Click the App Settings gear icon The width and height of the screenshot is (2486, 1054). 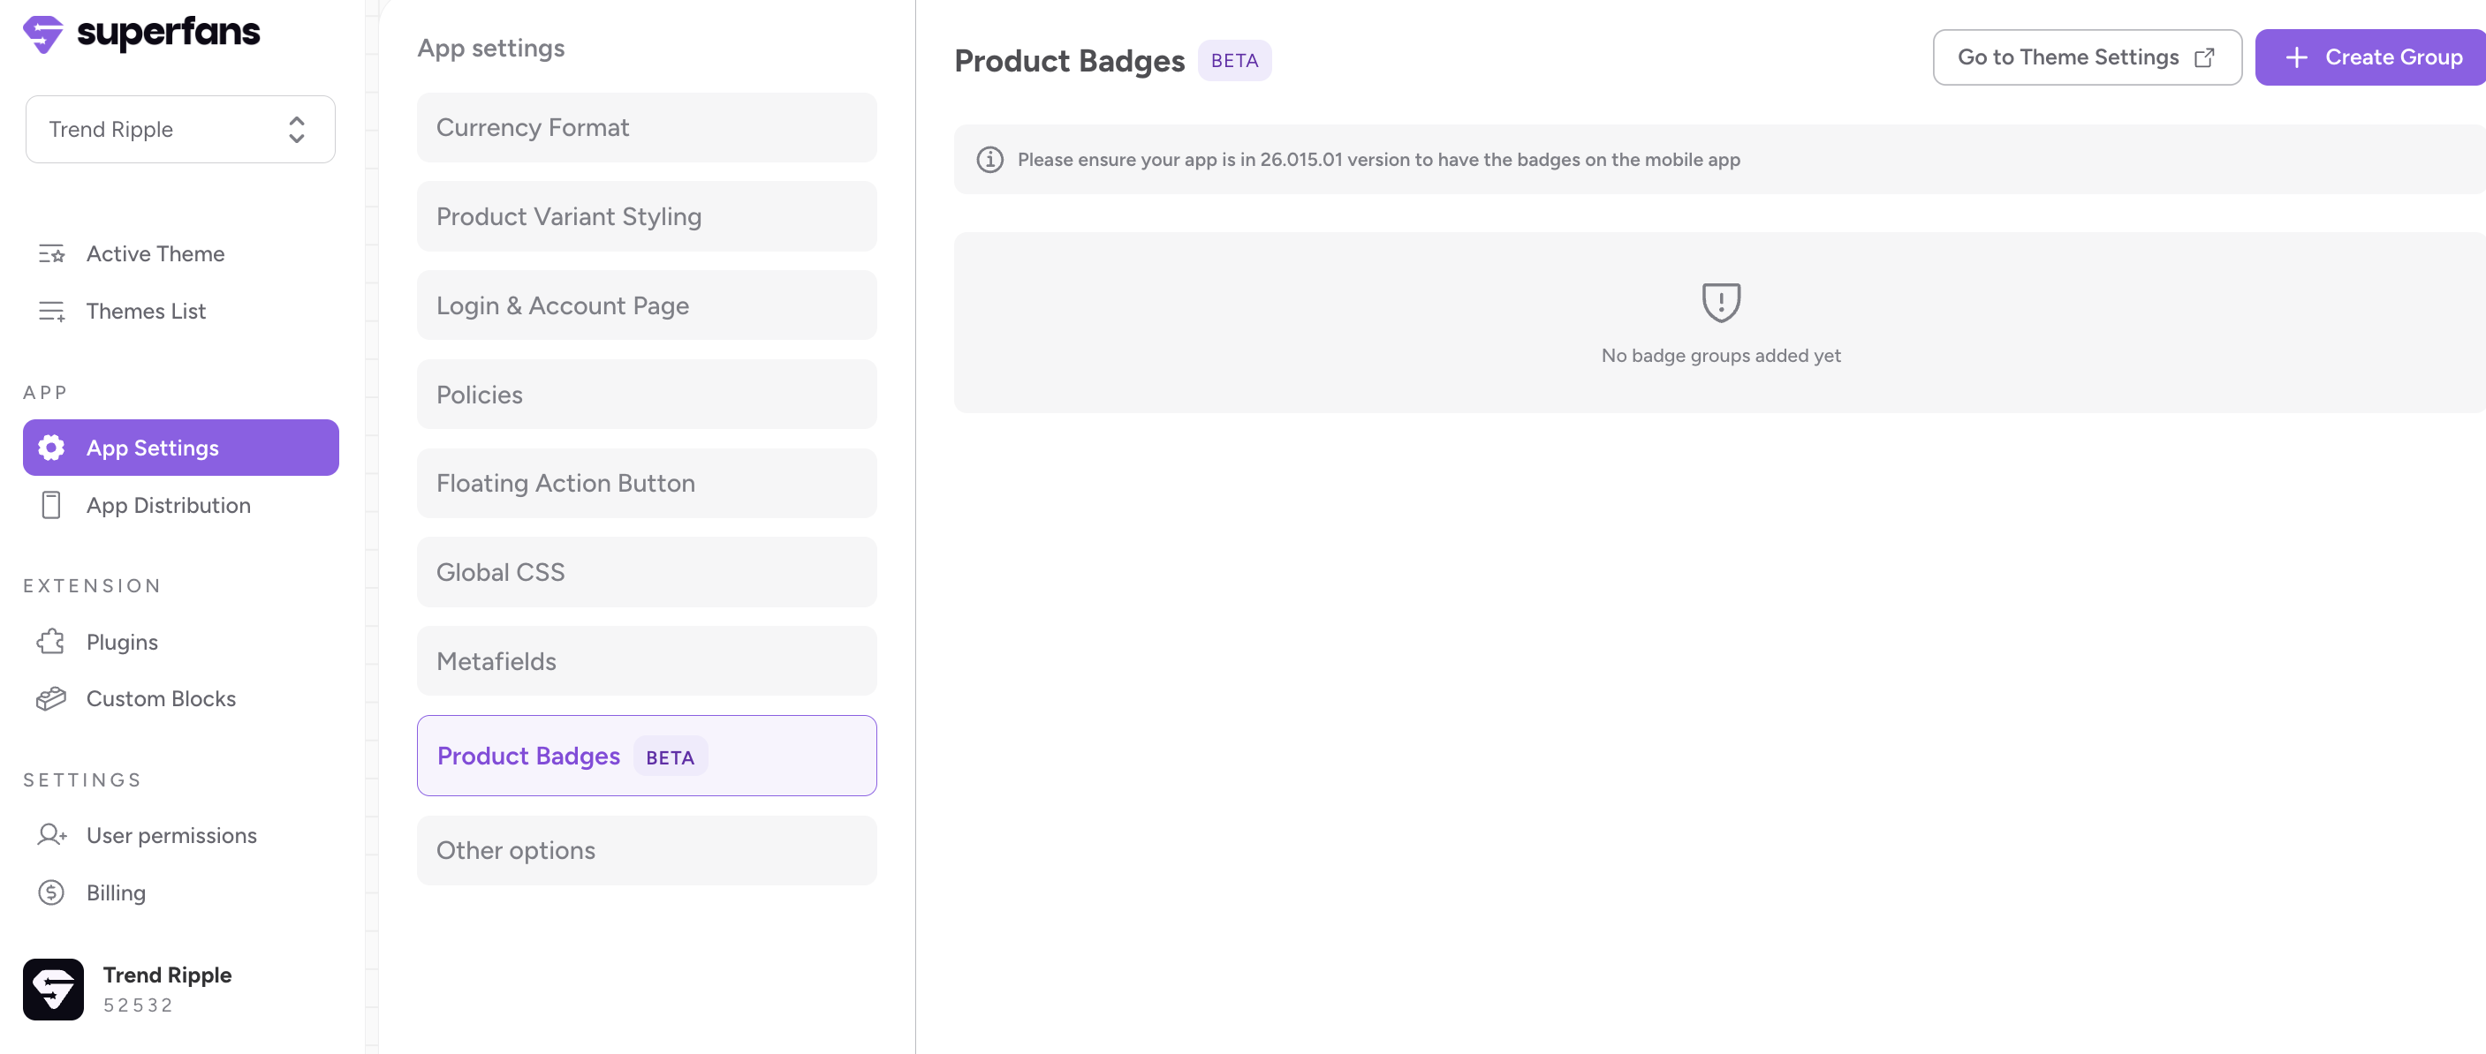[x=51, y=448]
